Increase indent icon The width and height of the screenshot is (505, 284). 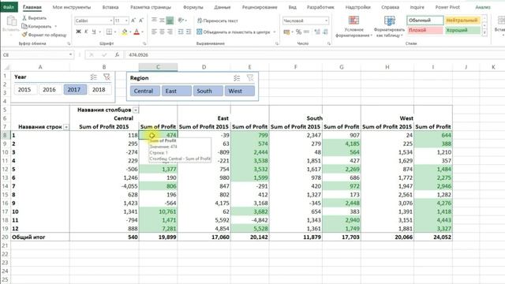pos(189,32)
